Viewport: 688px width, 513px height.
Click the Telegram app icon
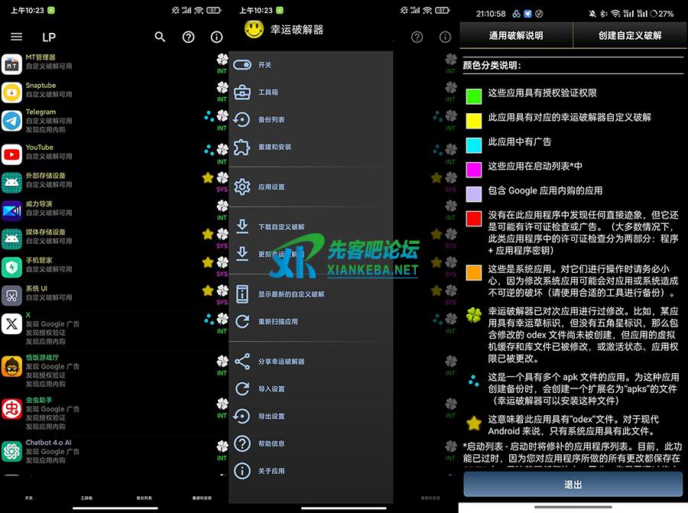point(11,121)
